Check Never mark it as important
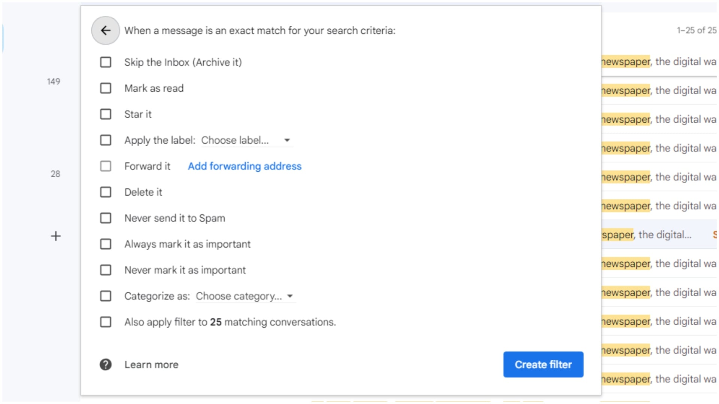Screen dimensions: 719x404 coord(106,270)
